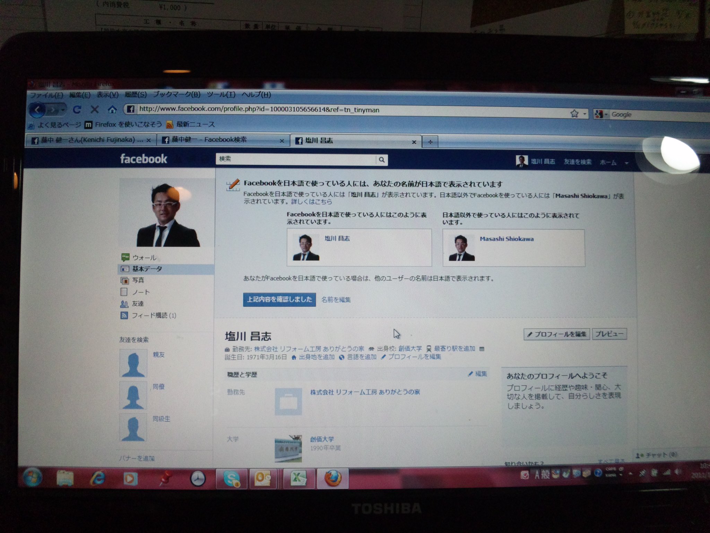
Task: Switch to the Kenichi Fujinaka tab
Action: tap(91, 140)
